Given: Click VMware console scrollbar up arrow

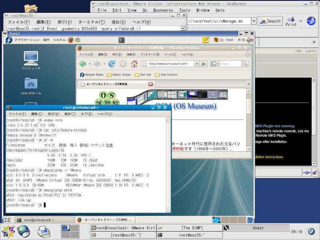Looking at the screenshot, I should [314, 80].
